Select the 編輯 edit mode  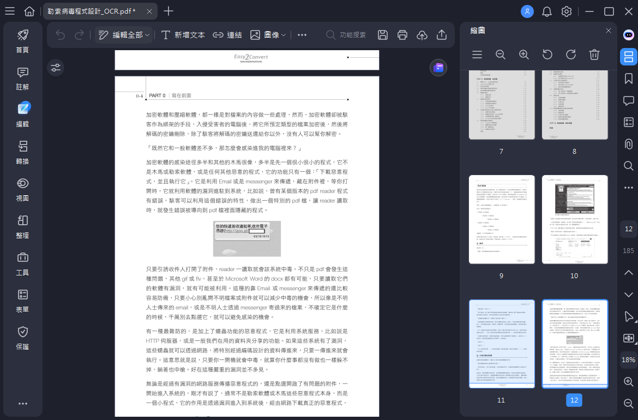tap(22, 116)
